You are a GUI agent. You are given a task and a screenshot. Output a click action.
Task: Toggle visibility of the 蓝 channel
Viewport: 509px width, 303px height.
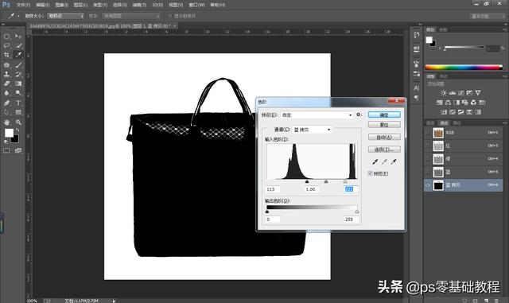(428, 172)
